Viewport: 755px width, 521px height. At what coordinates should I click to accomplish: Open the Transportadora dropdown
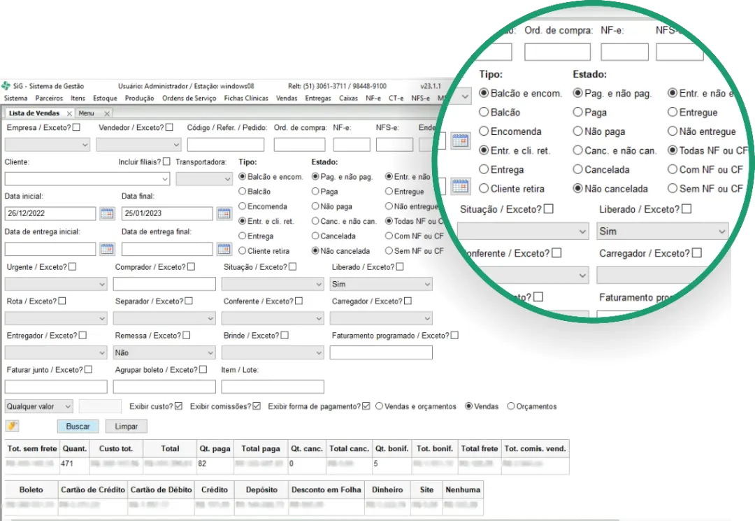(x=204, y=178)
